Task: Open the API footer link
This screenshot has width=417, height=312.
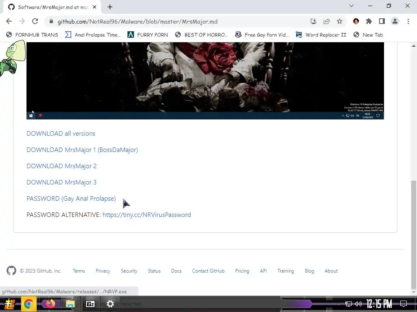Action: coord(263,271)
